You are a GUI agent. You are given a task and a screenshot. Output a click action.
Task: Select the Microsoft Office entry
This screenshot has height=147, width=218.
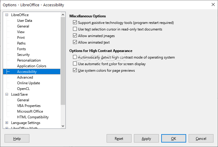pos(30,111)
